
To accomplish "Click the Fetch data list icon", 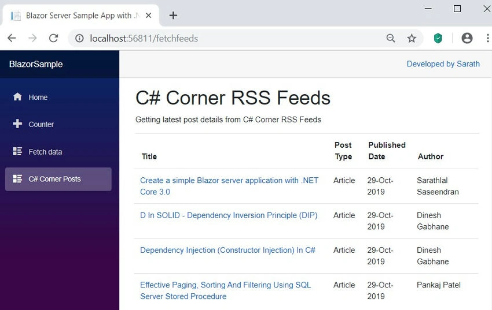I will (17, 151).
